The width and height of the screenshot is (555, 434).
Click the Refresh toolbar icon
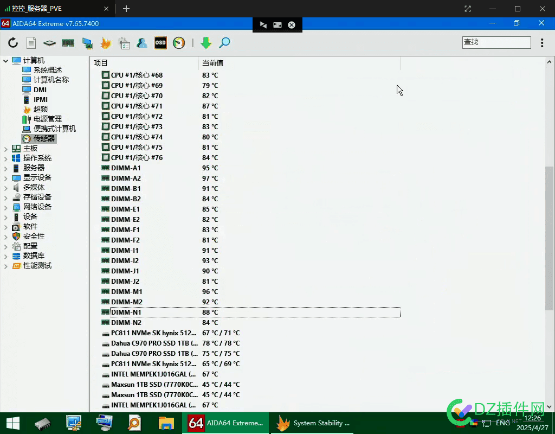13,43
